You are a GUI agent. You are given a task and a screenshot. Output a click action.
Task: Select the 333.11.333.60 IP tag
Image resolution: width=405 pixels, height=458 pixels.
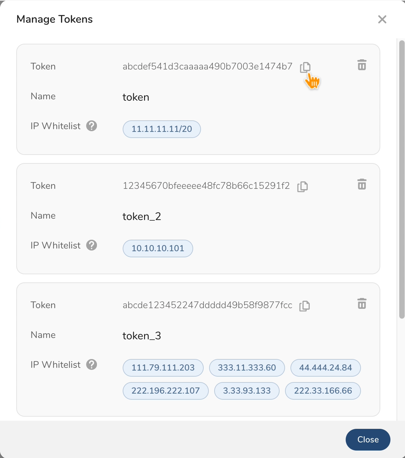[x=247, y=368]
